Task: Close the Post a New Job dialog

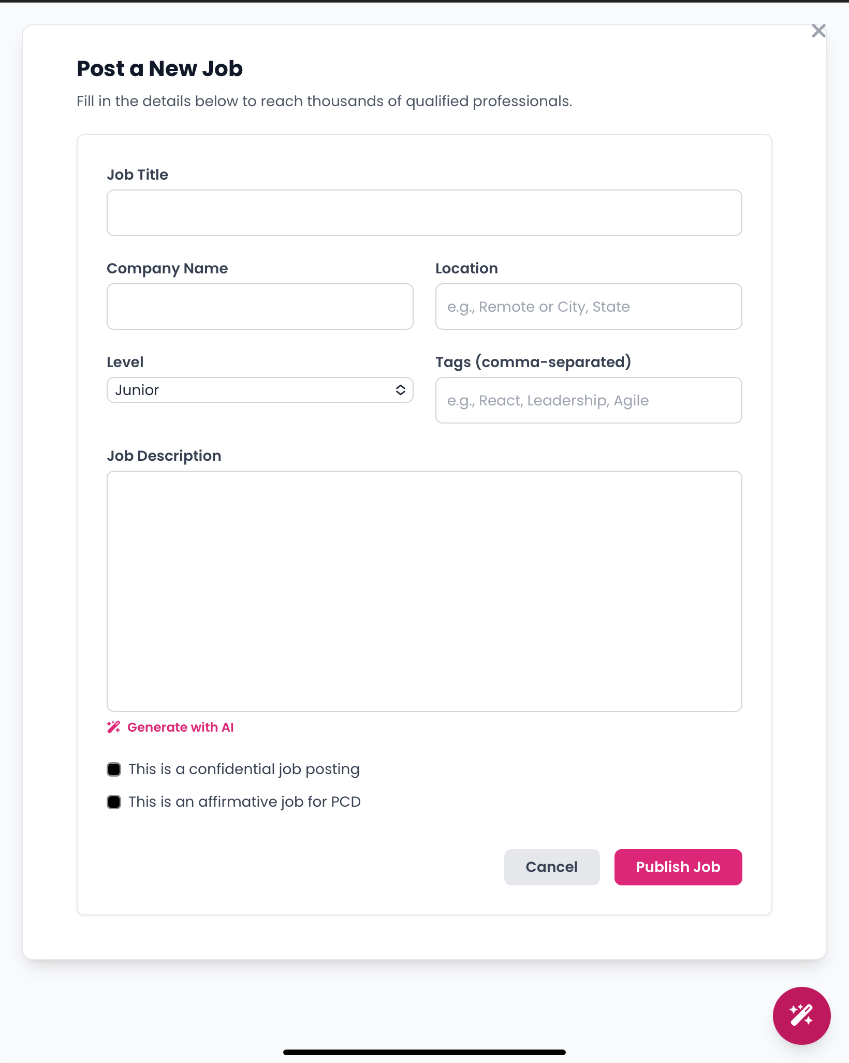Action: coord(818,31)
